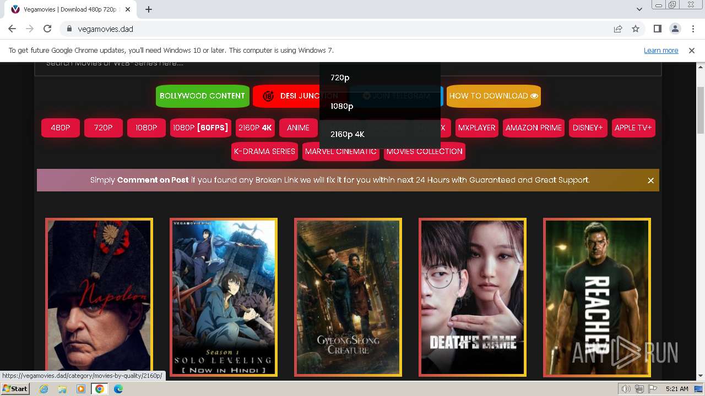
Task: Open the Anime category
Action: [299, 128]
